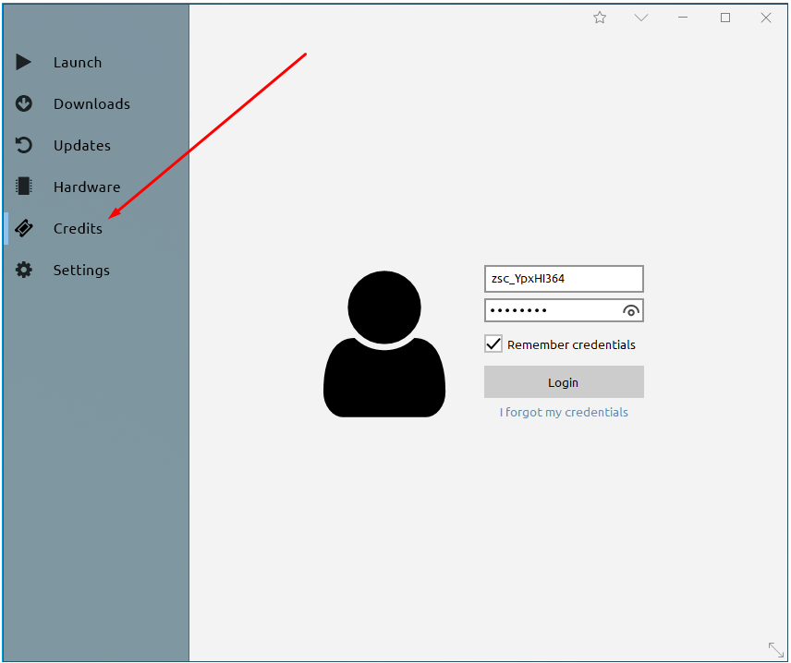Switch to the Hardware page label
This screenshot has width=791, height=663.
(87, 187)
